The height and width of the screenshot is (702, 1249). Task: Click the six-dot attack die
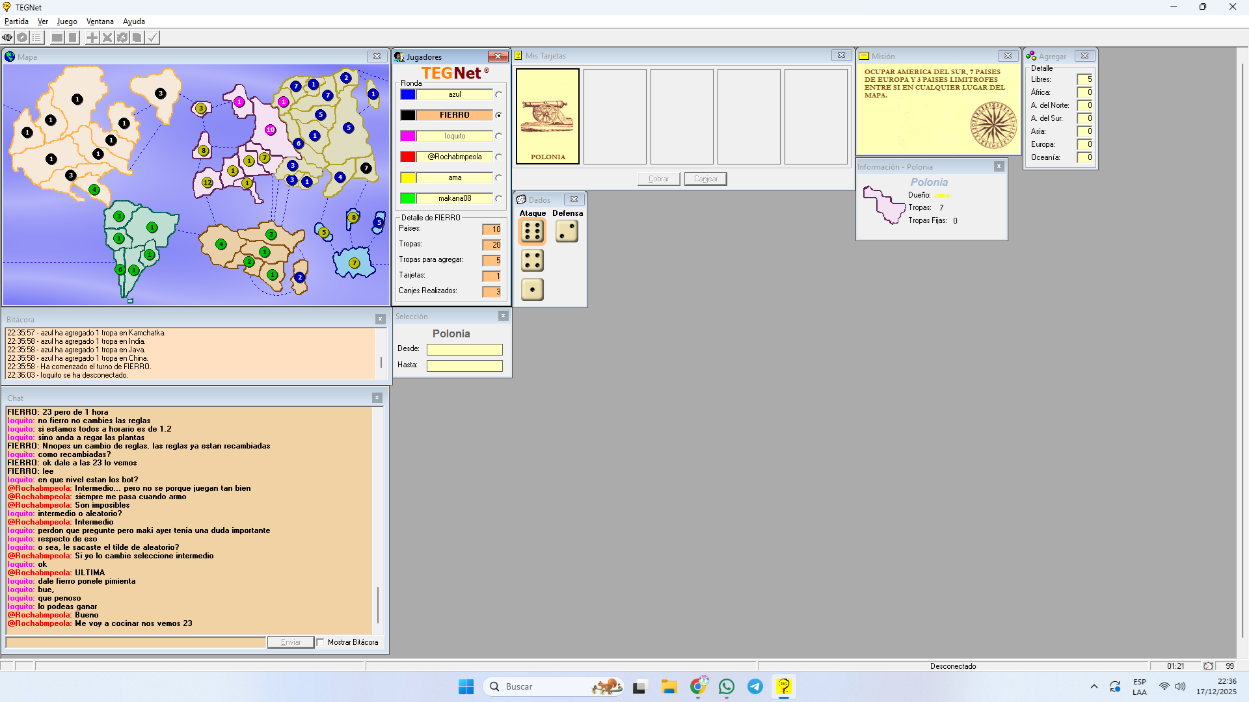(x=532, y=231)
